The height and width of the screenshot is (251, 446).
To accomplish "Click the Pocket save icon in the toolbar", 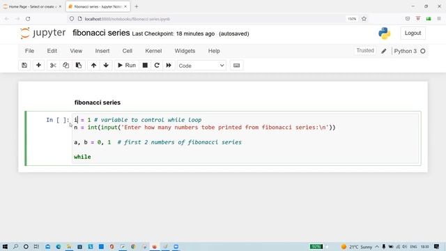I will click(408, 19).
